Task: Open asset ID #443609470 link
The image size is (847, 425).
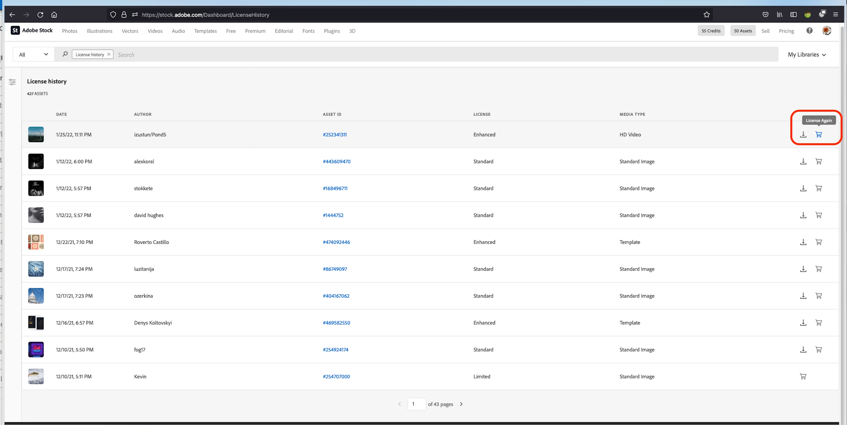Action: pyautogui.click(x=336, y=161)
